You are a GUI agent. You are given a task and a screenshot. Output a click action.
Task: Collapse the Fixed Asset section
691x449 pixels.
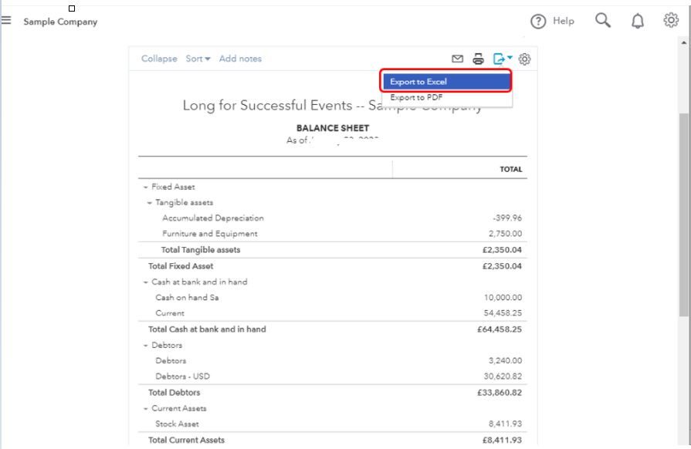click(145, 187)
